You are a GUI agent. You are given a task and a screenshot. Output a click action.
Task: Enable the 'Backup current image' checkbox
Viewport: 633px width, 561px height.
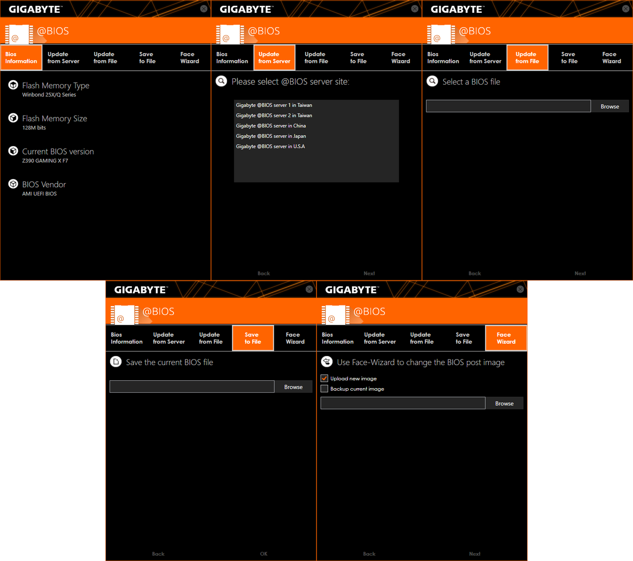(x=324, y=389)
